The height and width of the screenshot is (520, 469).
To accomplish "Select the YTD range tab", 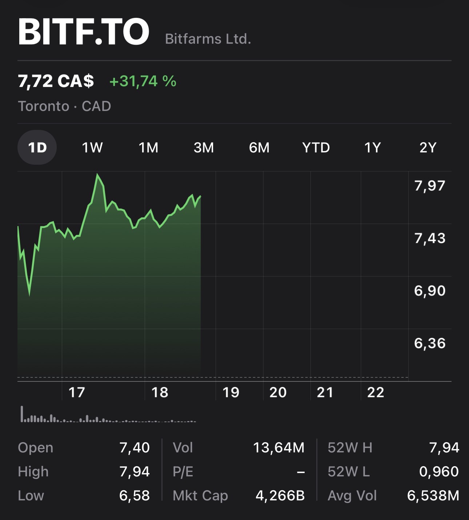I will pyautogui.click(x=316, y=148).
